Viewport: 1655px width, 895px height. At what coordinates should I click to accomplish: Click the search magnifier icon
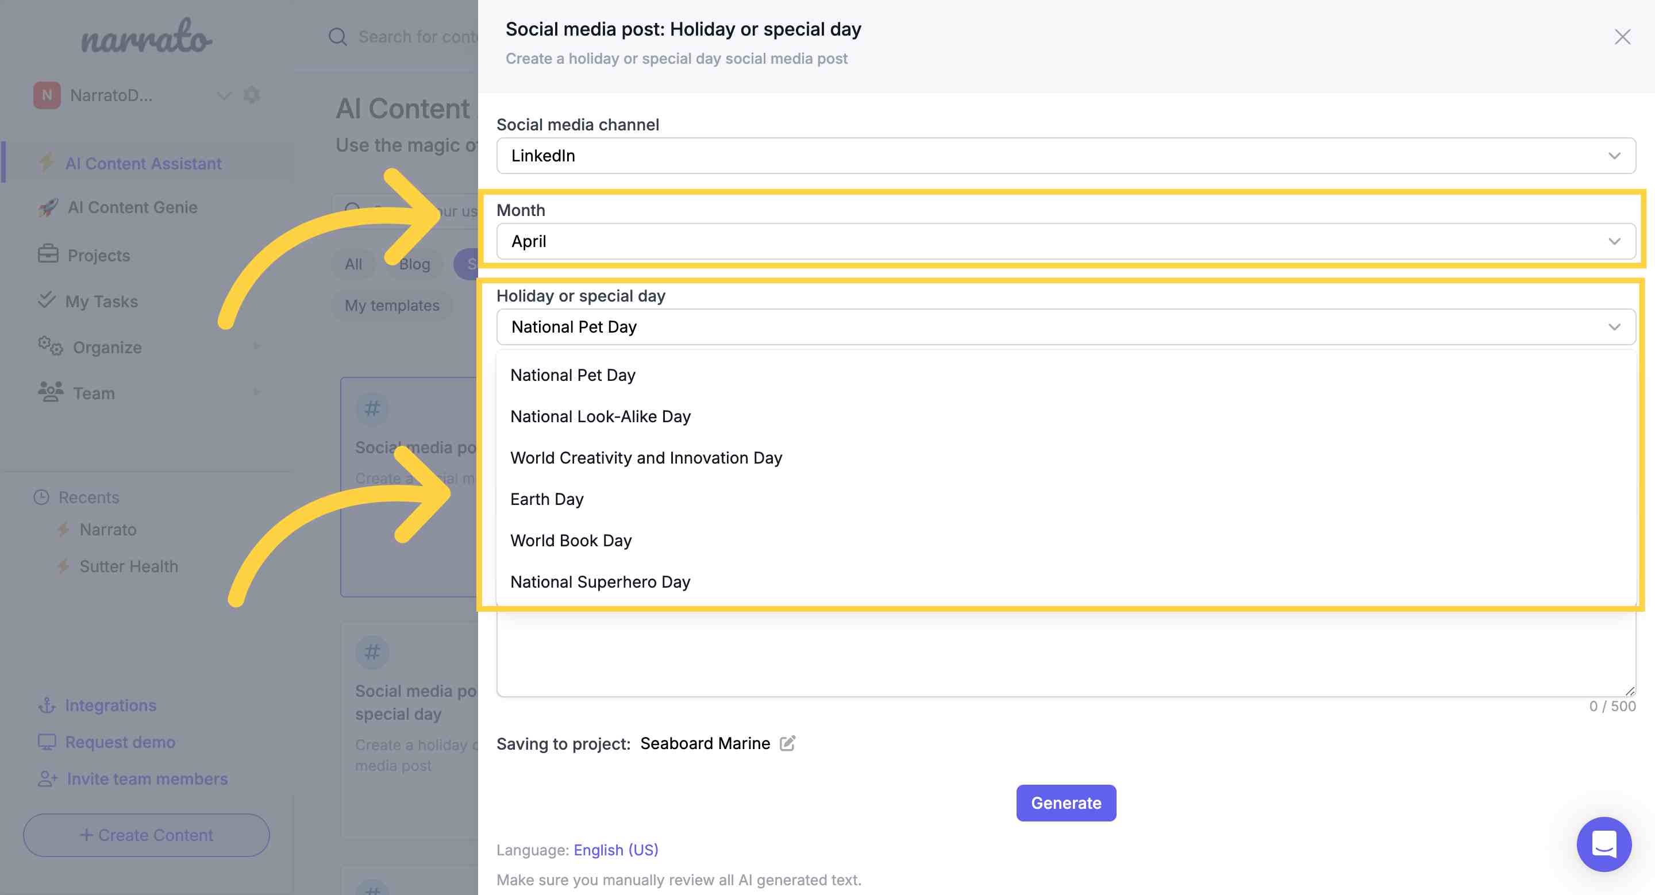click(338, 37)
